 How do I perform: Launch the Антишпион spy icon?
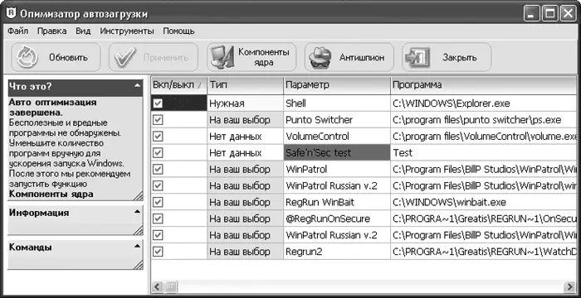click(x=319, y=58)
